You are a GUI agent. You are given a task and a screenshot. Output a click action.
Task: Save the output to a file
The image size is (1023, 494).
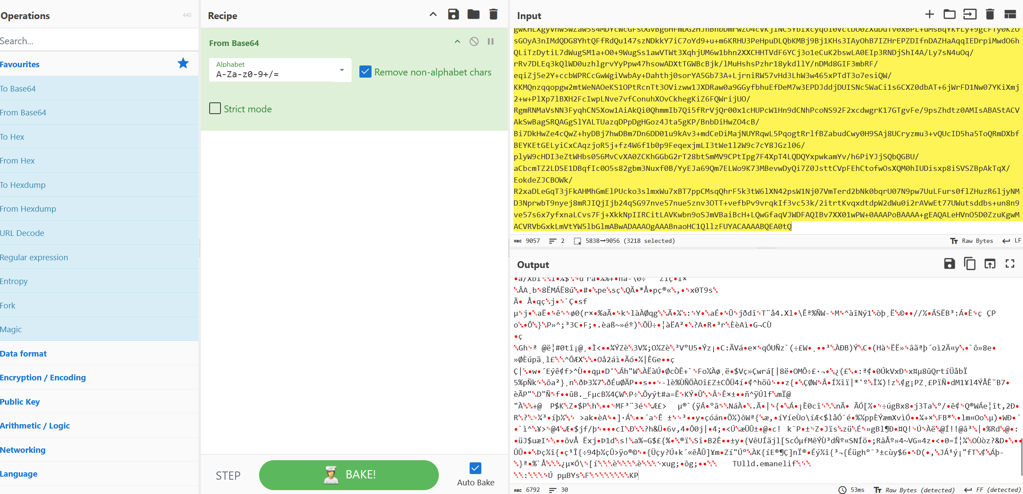[x=949, y=264]
